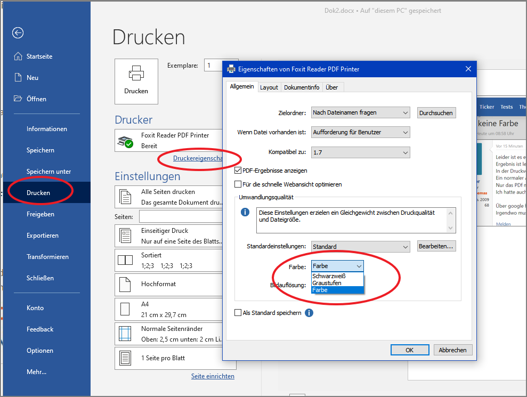This screenshot has height=397, width=527.
Task: Click the printer icon in dialog title bar
Action: 231,69
